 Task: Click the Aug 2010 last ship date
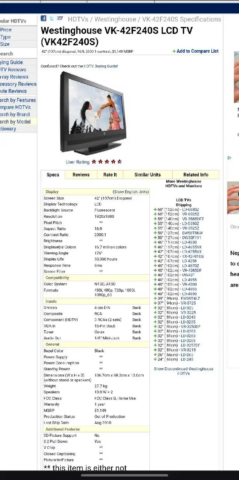click(x=103, y=423)
